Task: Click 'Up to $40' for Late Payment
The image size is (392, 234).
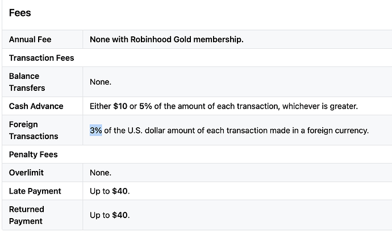Action: (109, 191)
